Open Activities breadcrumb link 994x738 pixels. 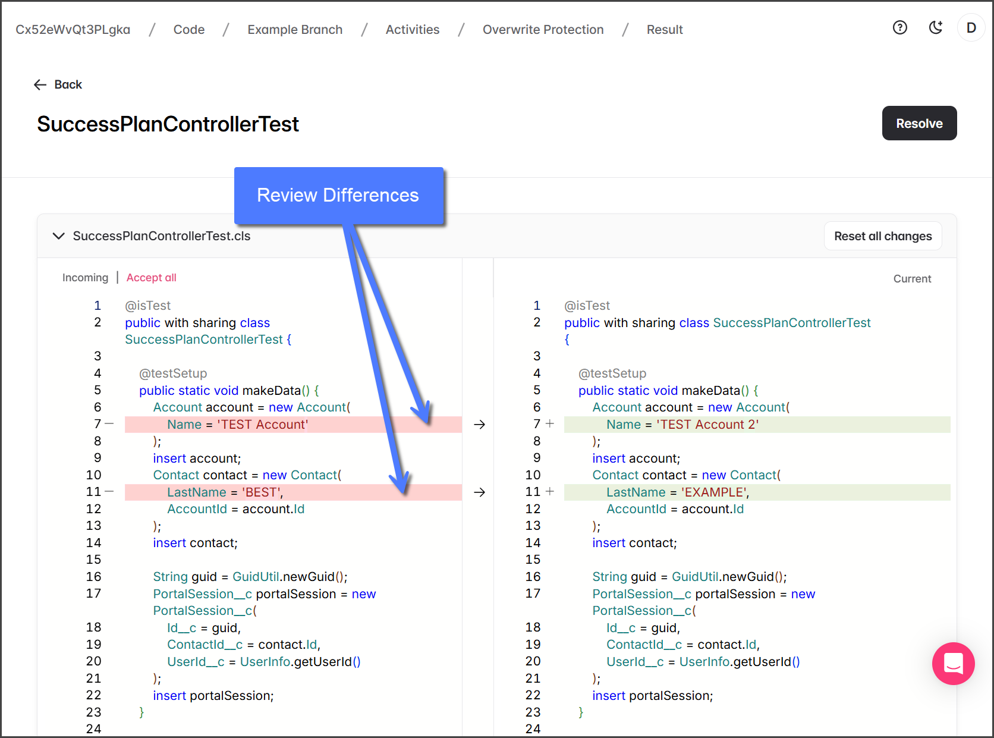412,30
